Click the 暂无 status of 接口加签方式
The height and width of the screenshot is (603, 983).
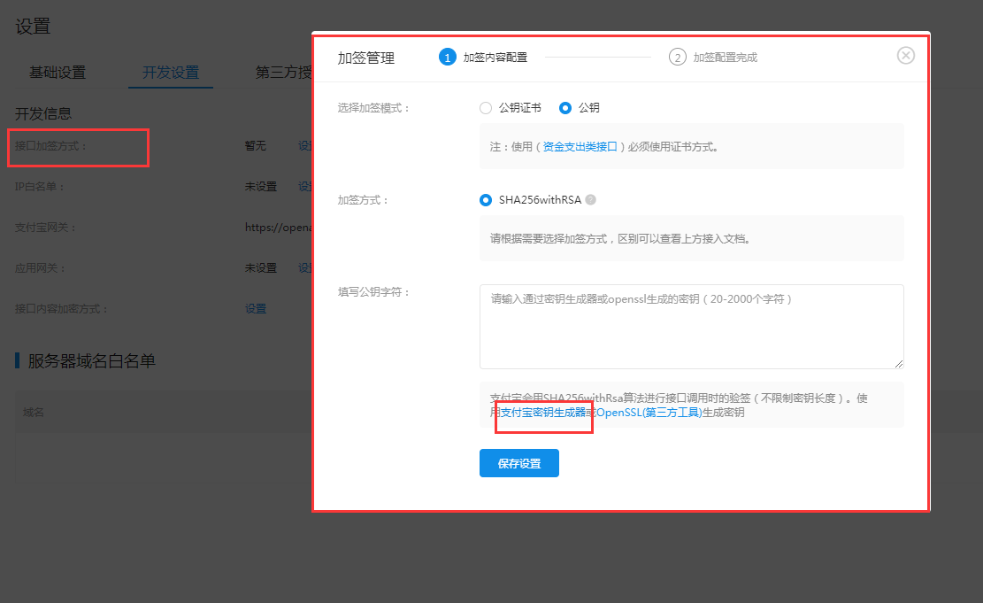pyautogui.click(x=255, y=145)
